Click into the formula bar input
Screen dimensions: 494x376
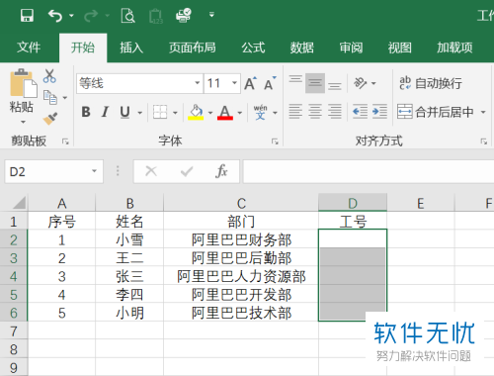[x=369, y=171]
